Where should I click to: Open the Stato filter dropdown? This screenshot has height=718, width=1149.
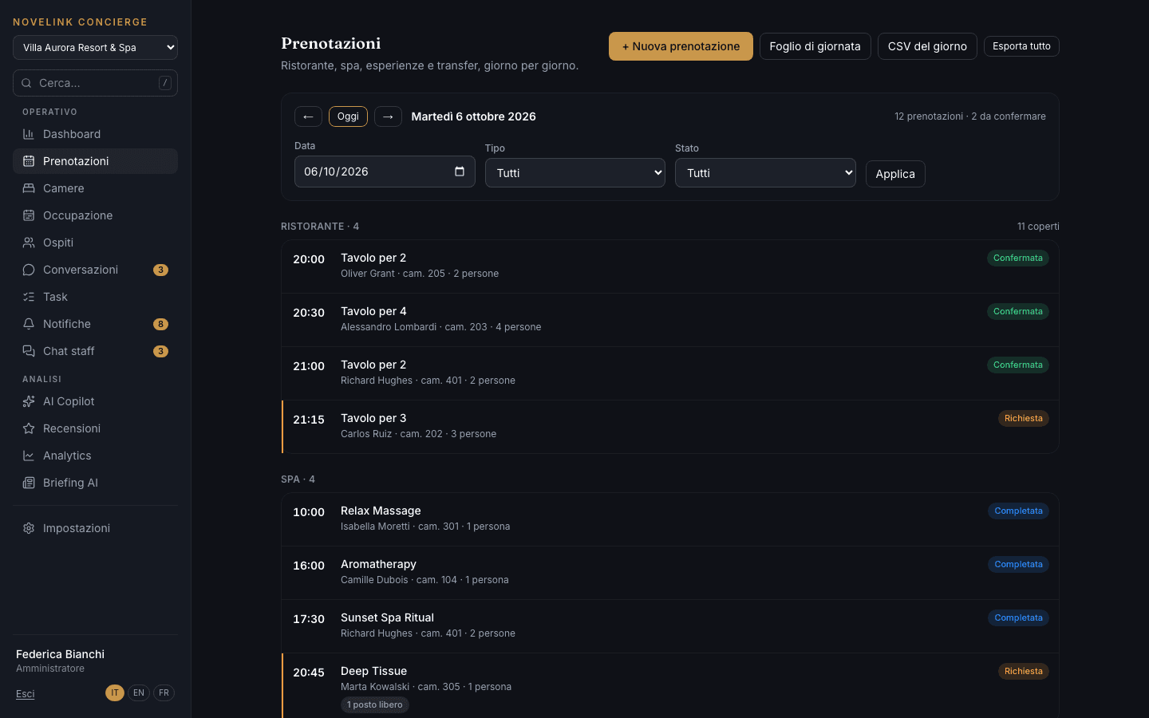point(765,173)
